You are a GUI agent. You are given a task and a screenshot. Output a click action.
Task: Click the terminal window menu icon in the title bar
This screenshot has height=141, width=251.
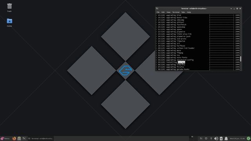click(x=157, y=9)
